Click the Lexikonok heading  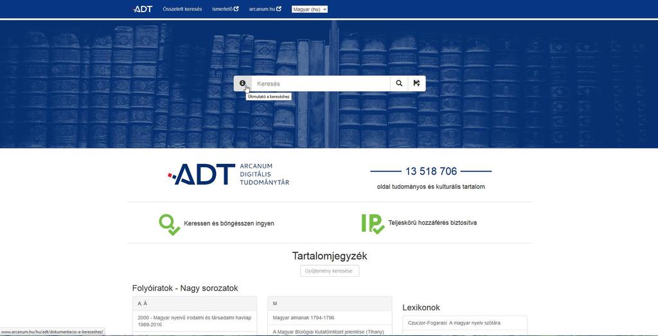coord(422,308)
